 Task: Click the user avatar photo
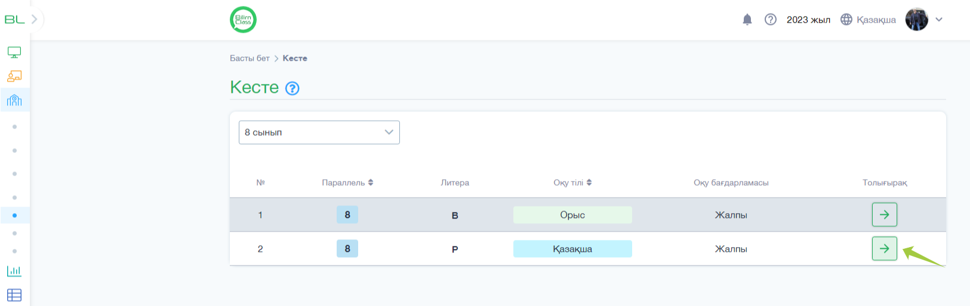[x=916, y=20]
